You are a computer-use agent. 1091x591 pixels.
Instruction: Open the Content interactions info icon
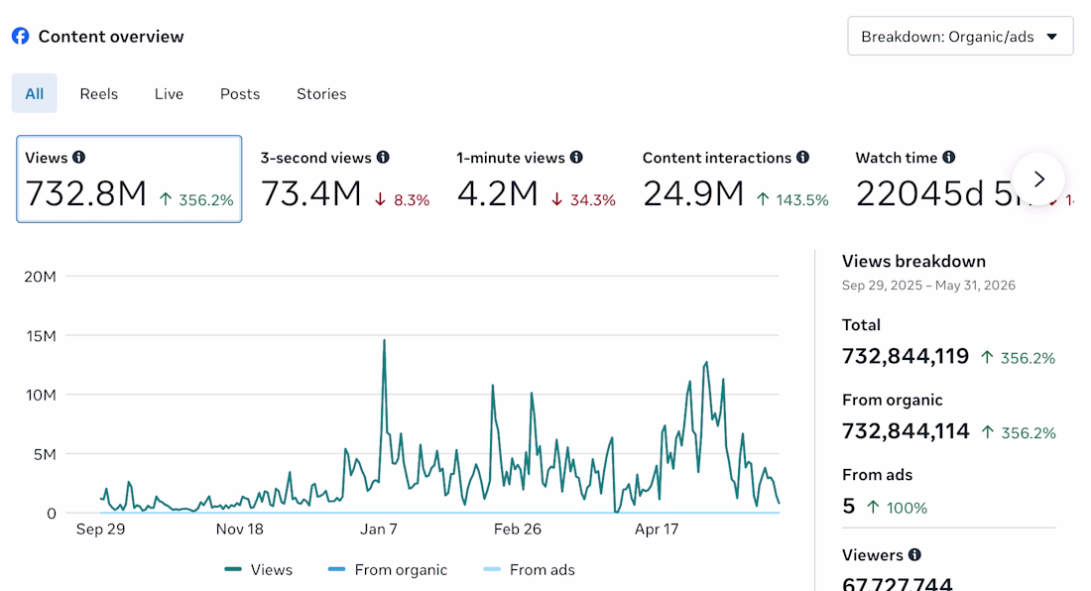(x=803, y=157)
